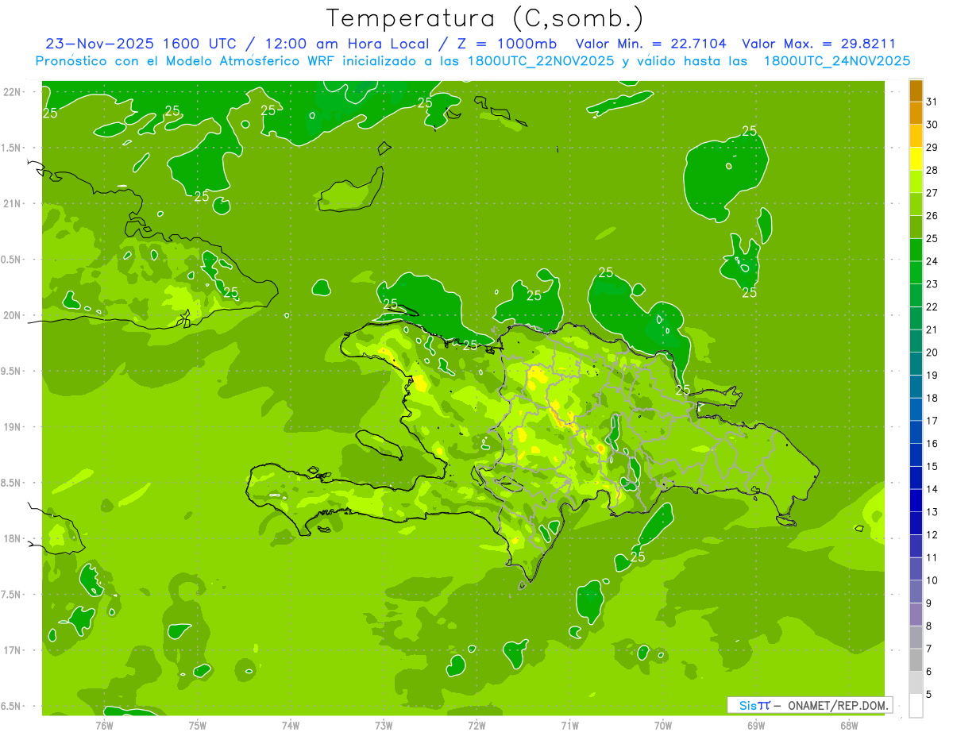Click the "18" colorbar scale number

(x=932, y=398)
